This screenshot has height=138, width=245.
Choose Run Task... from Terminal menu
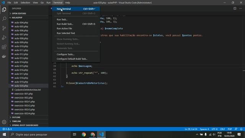[x=76, y=20]
